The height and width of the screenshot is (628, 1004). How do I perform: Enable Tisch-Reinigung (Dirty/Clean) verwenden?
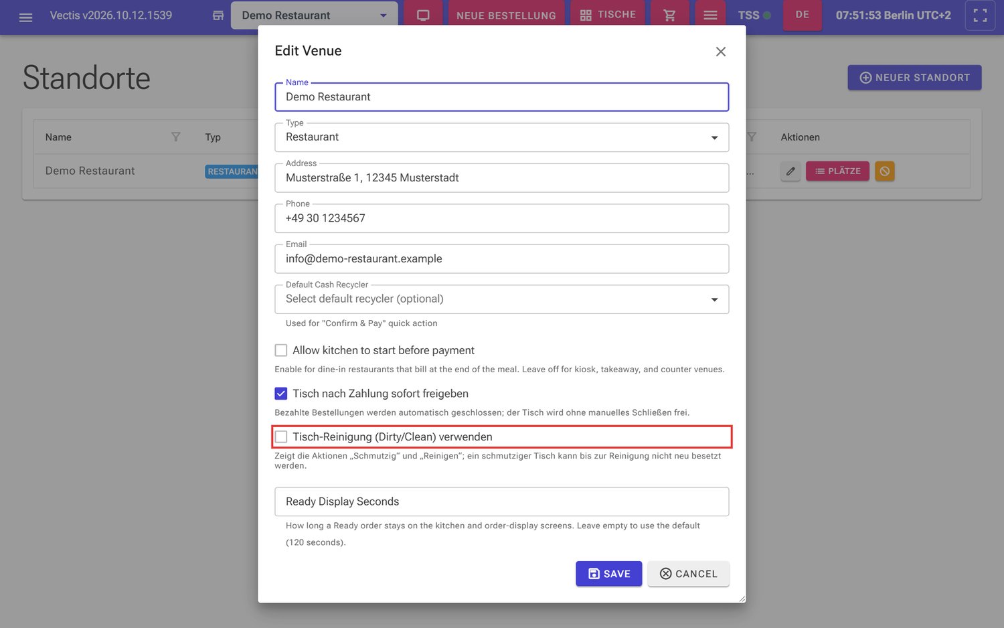point(281,437)
